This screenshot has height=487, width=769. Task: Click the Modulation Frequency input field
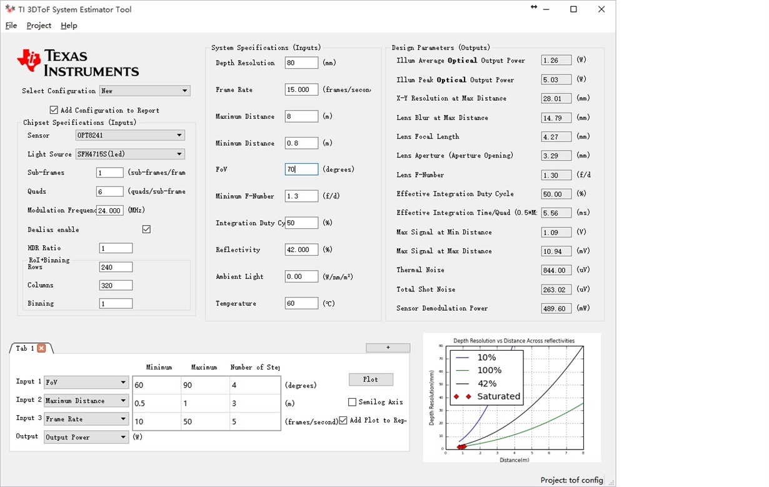(110, 211)
